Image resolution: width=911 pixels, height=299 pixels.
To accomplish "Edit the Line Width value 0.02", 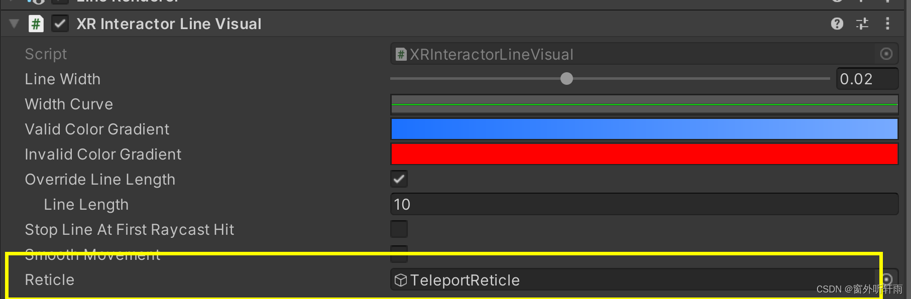I will [867, 79].
